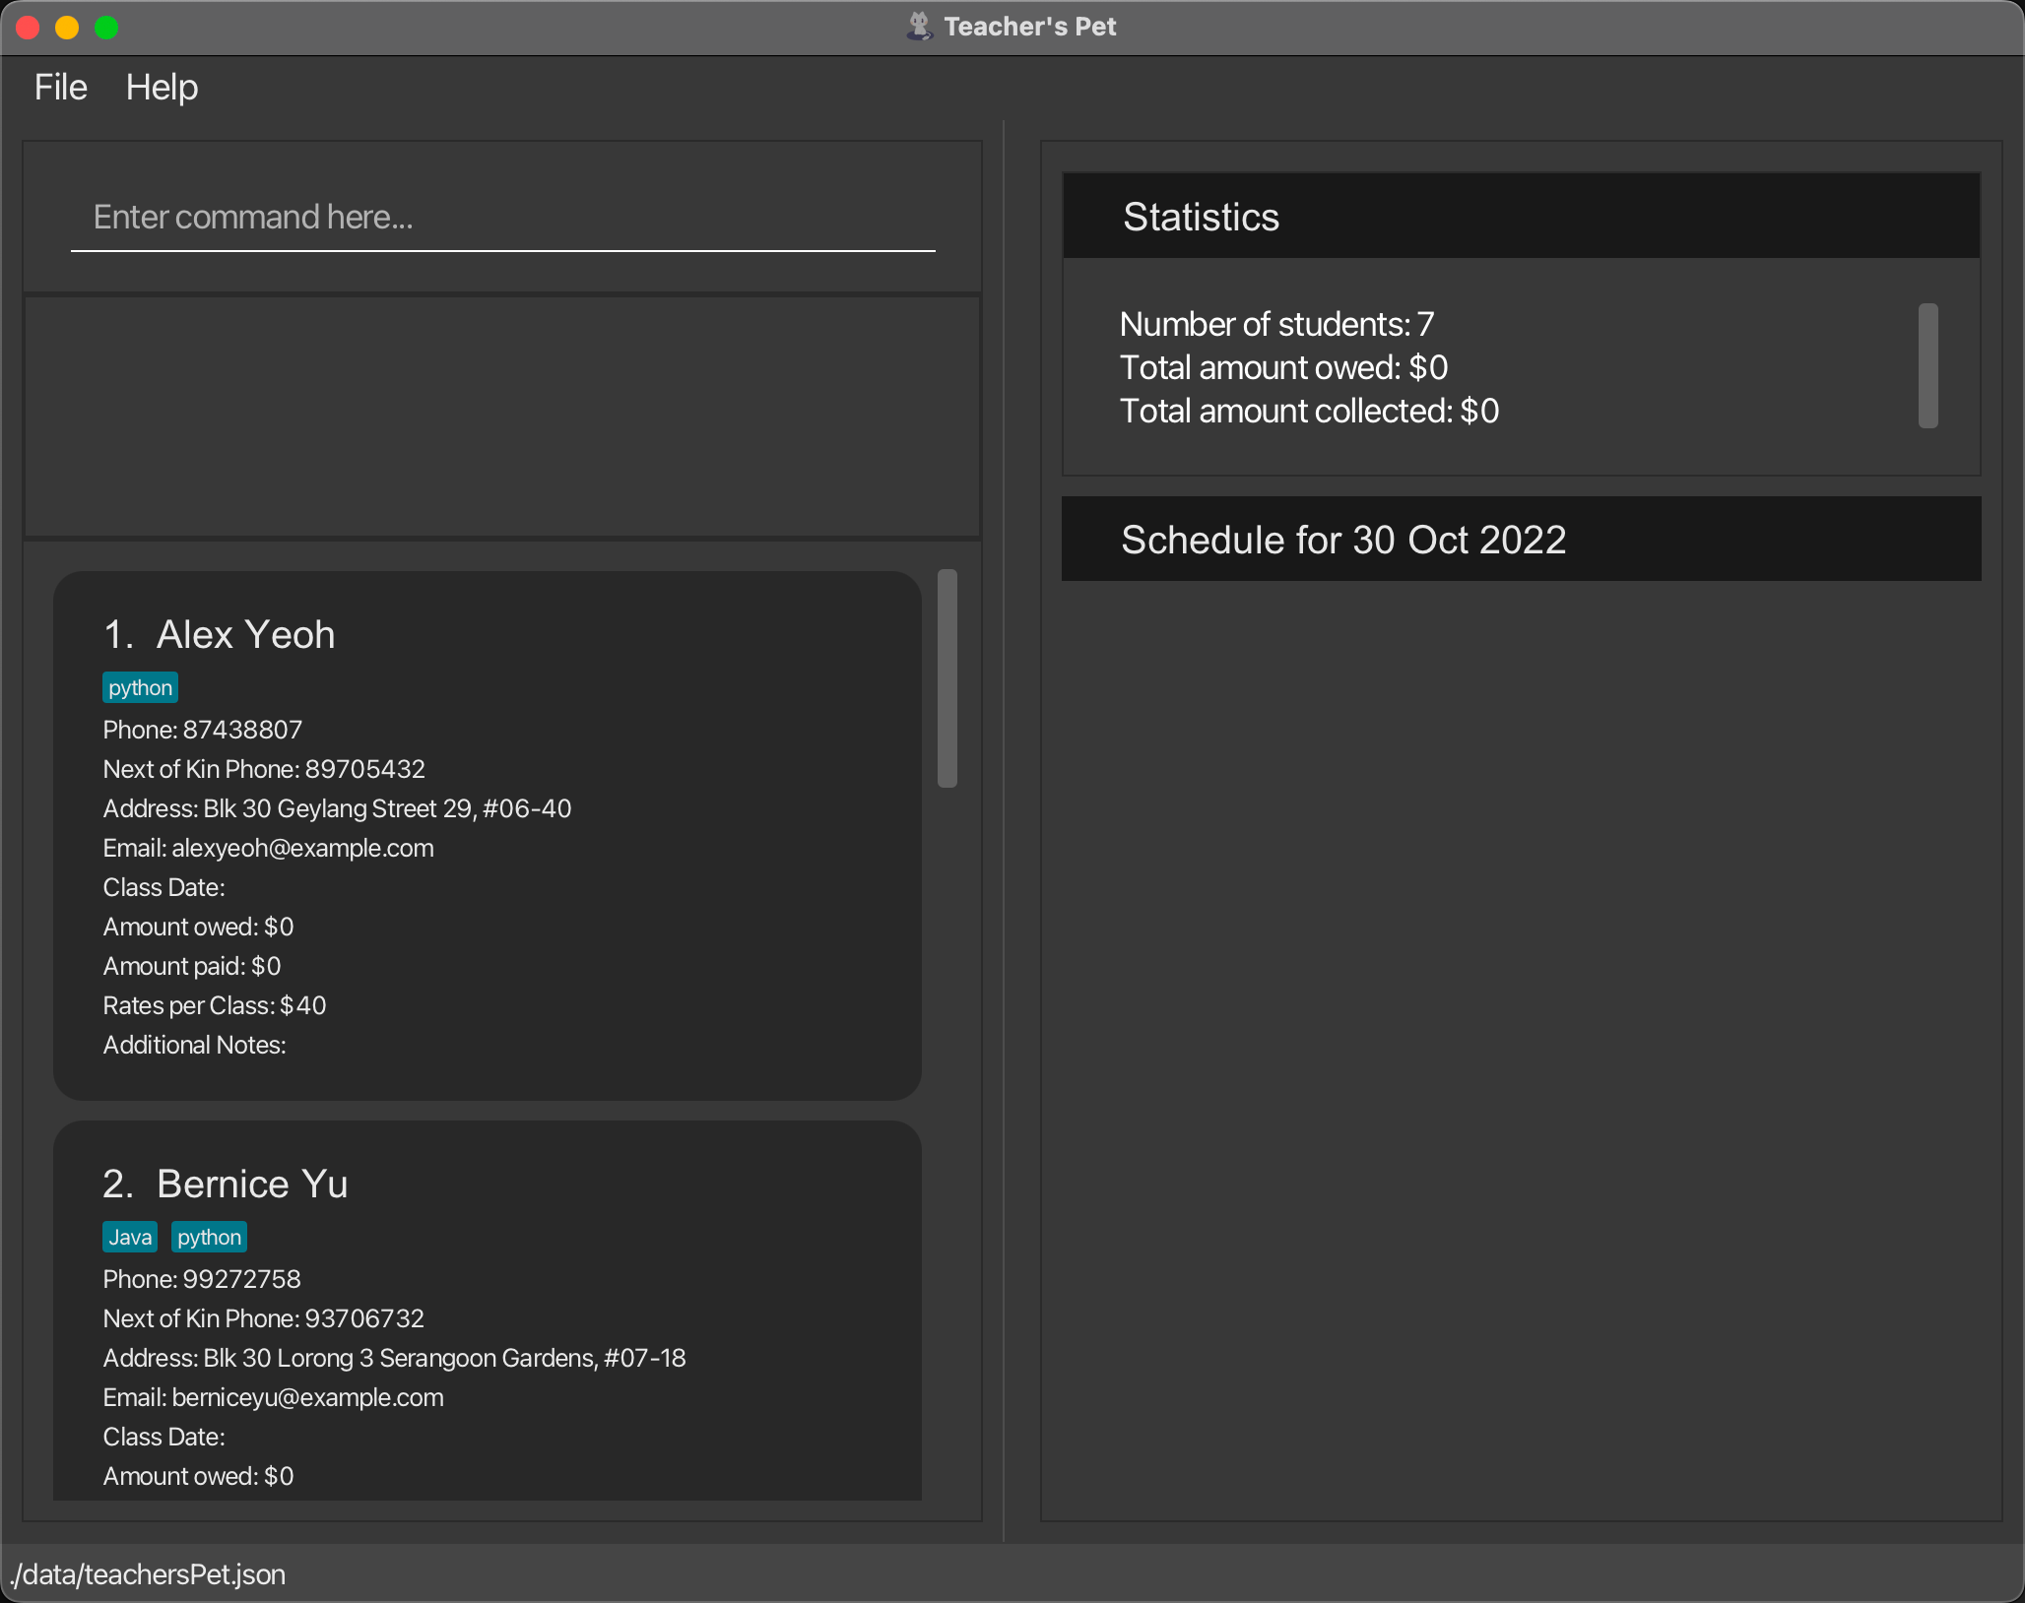
Task: Click Number of students: 7
Action: click(x=1276, y=324)
